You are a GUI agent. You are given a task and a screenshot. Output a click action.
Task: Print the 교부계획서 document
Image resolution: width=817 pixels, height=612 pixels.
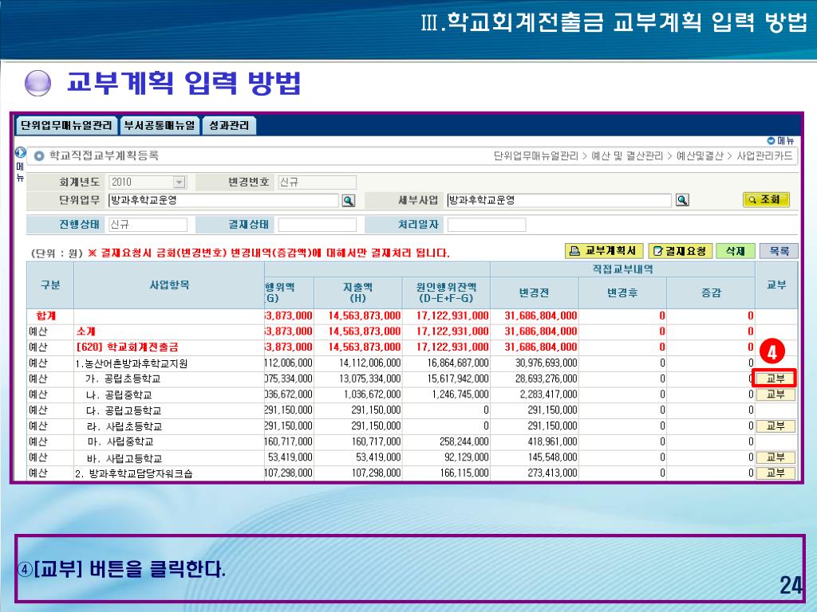(605, 251)
